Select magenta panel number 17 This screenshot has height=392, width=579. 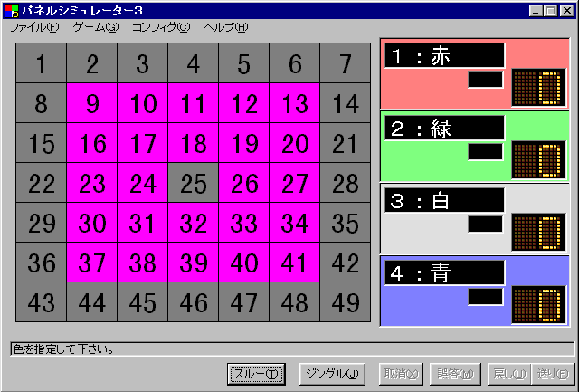pos(143,143)
